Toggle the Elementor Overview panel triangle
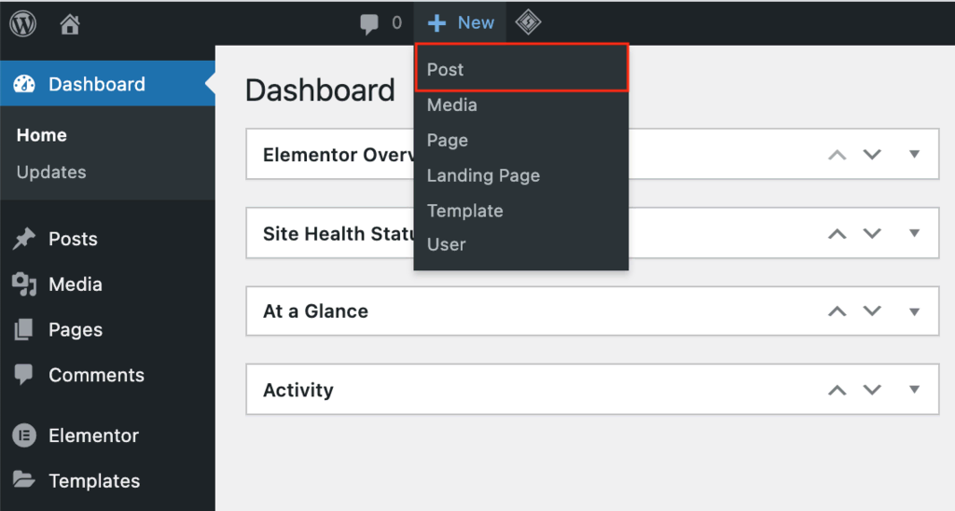Image resolution: width=955 pixels, height=511 pixels. tap(914, 154)
